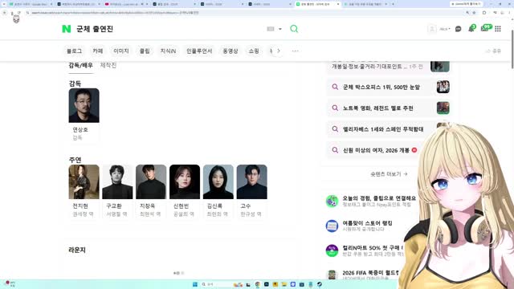
Task: Switch to the 쇼핑 search tab
Action: (x=254, y=51)
